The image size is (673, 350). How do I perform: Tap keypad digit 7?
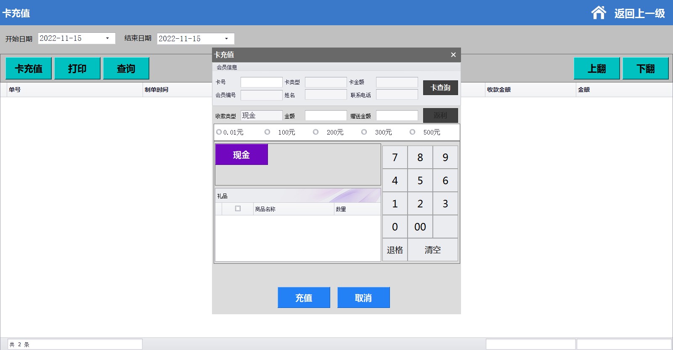(x=395, y=157)
